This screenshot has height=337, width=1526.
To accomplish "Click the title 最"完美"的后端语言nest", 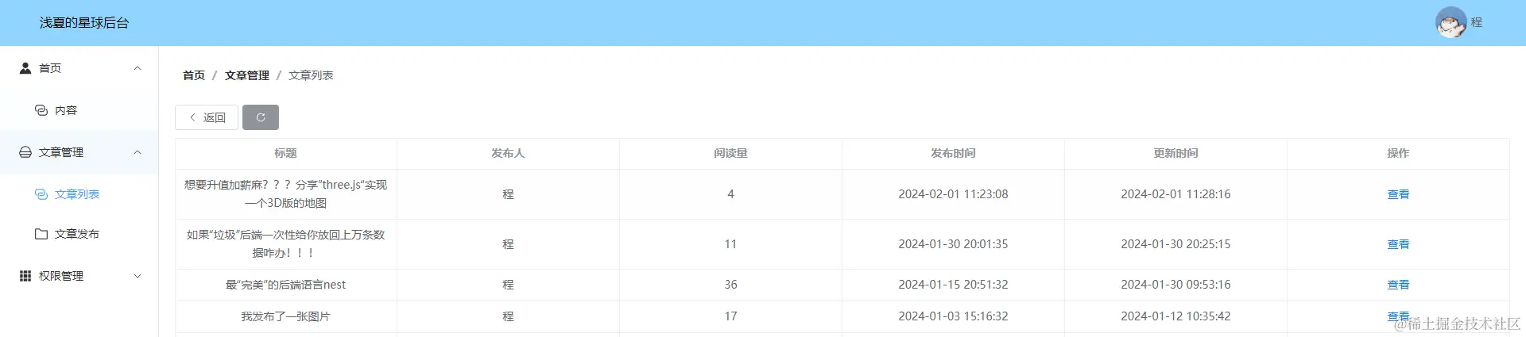I will pyautogui.click(x=285, y=285).
